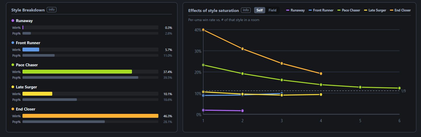The image size is (421, 137).
Task: Click the green Pace Chaser style dot
Action: click(x=13, y=65)
